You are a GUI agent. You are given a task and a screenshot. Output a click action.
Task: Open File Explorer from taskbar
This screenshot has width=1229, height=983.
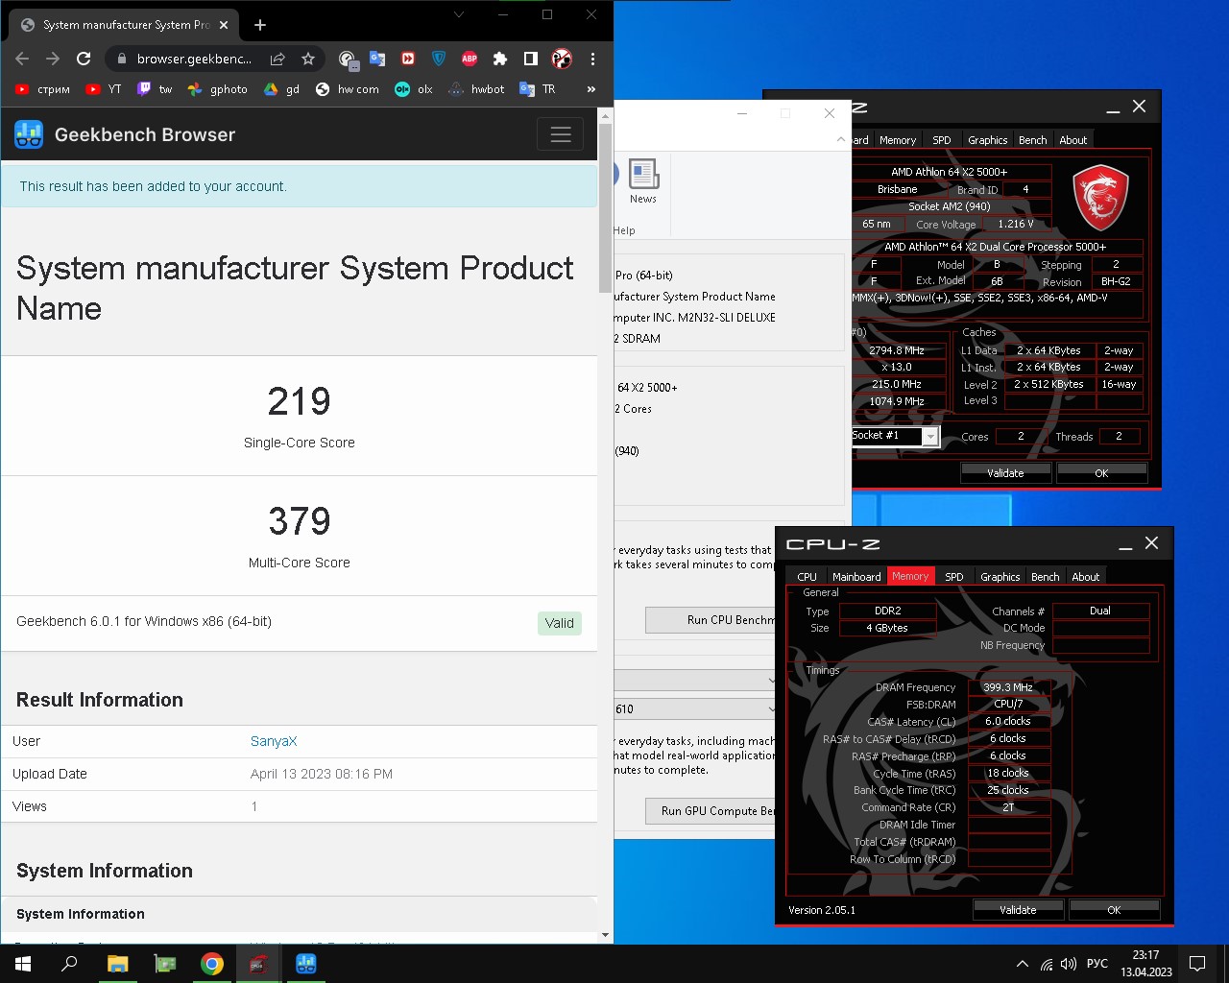point(117,964)
